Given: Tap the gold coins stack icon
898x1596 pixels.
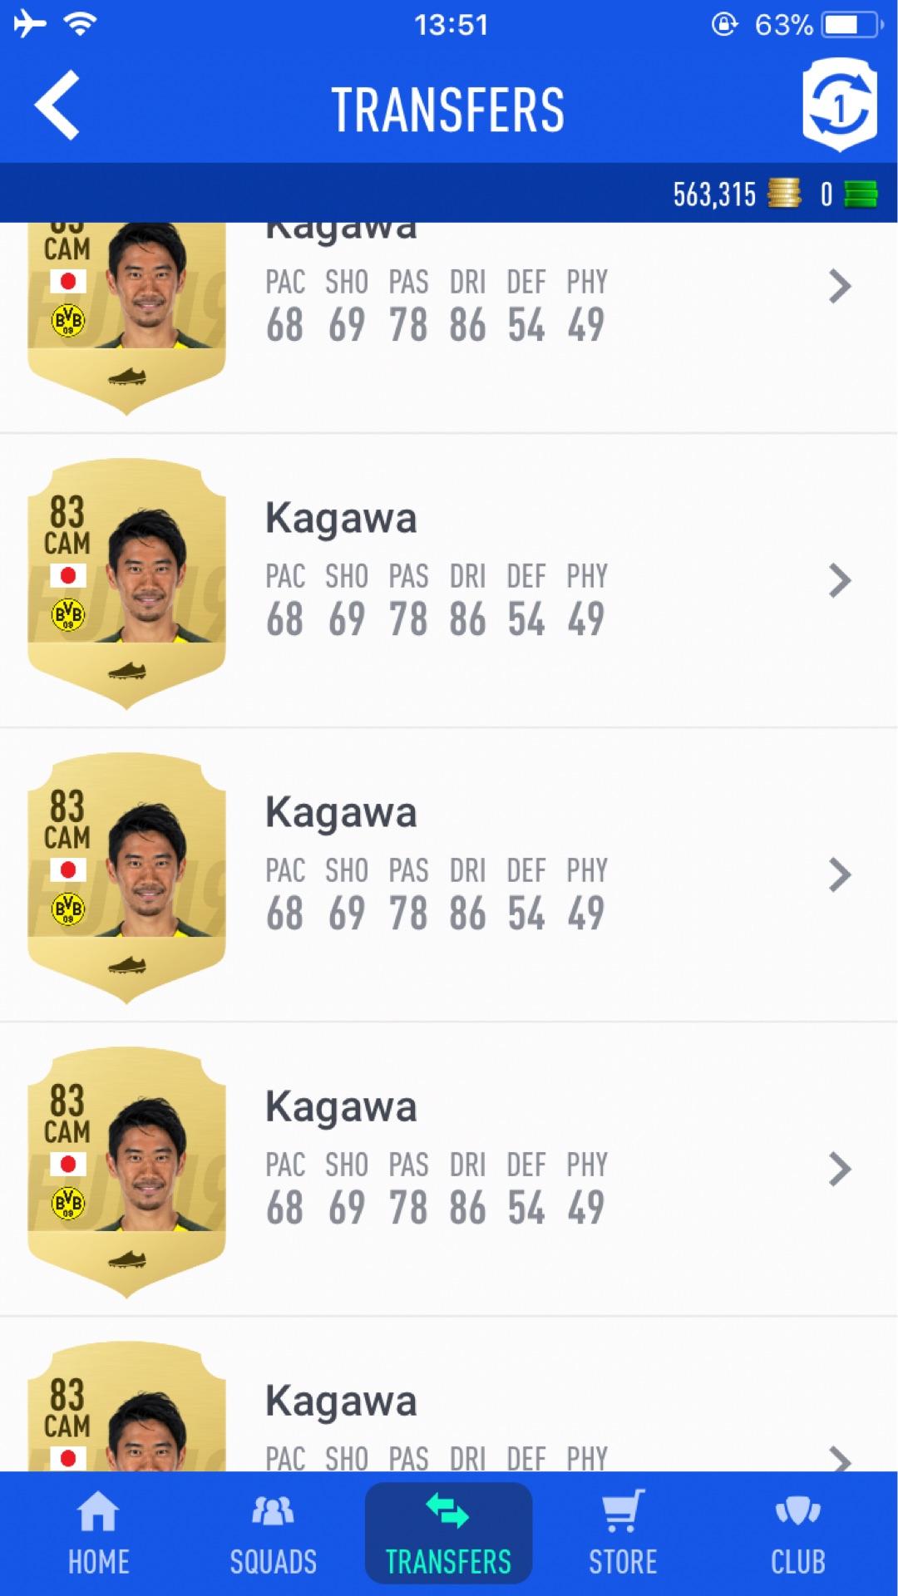Looking at the screenshot, I should tap(783, 193).
